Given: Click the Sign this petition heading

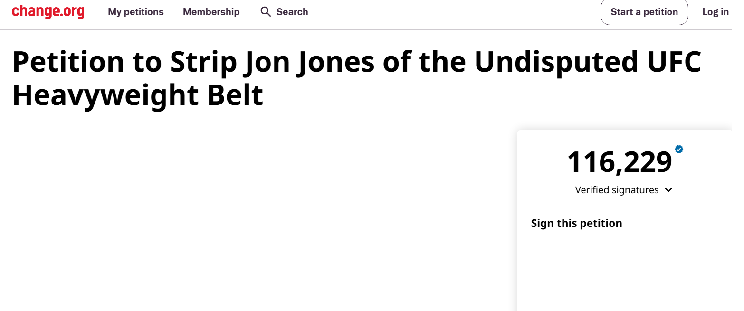Looking at the screenshot, I should (576, 223).
